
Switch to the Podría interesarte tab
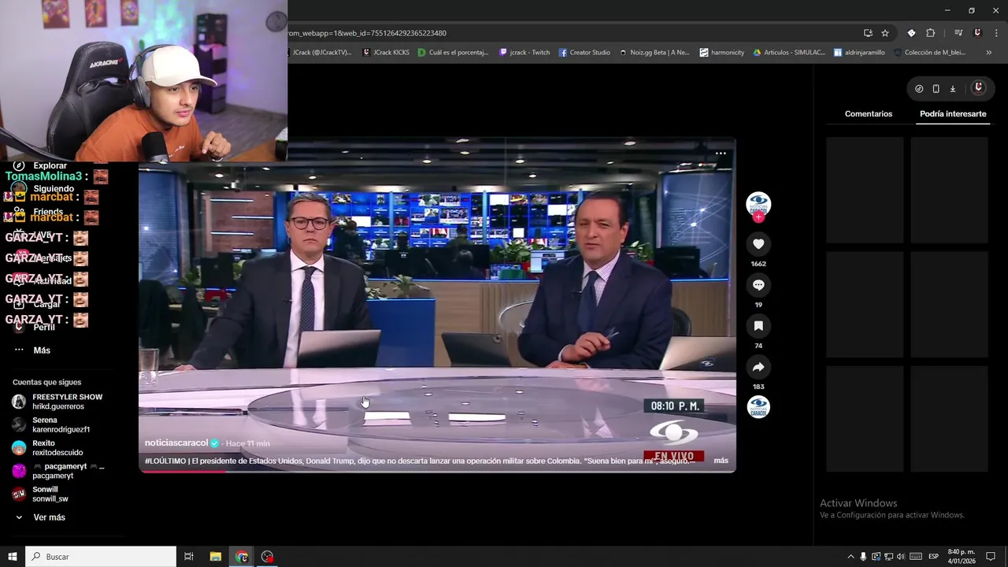tap(953, 114)
